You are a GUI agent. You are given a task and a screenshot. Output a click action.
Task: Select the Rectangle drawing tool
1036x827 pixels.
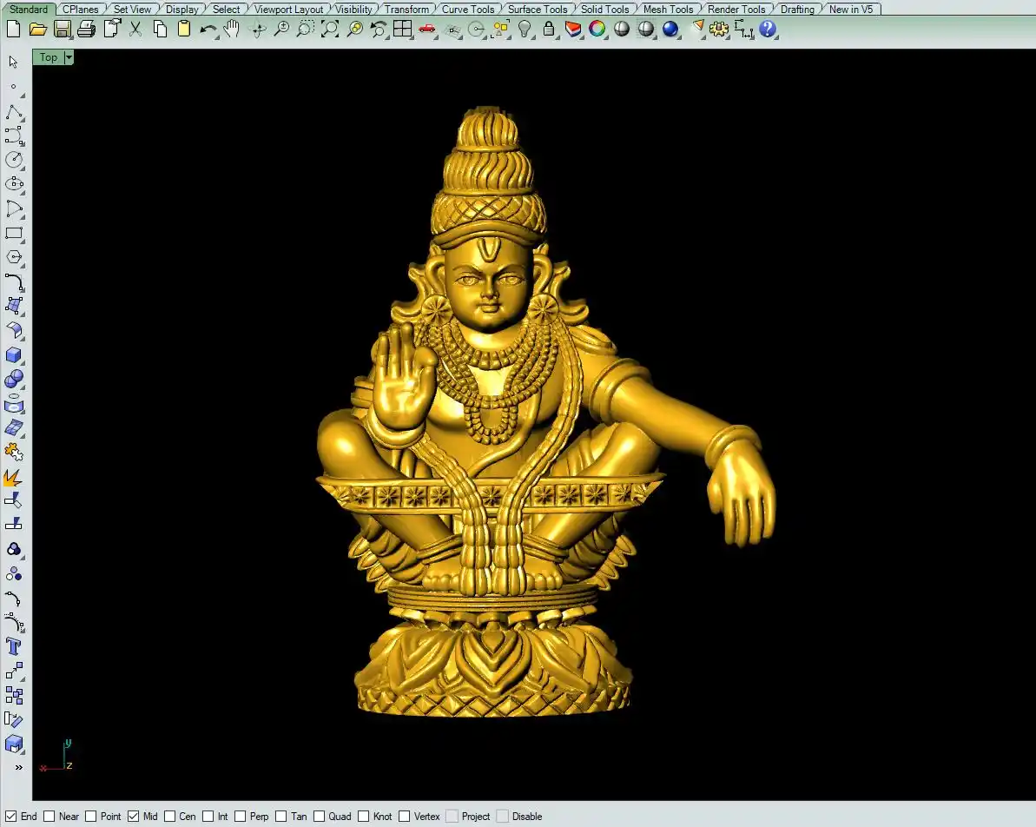click(14, 234)
